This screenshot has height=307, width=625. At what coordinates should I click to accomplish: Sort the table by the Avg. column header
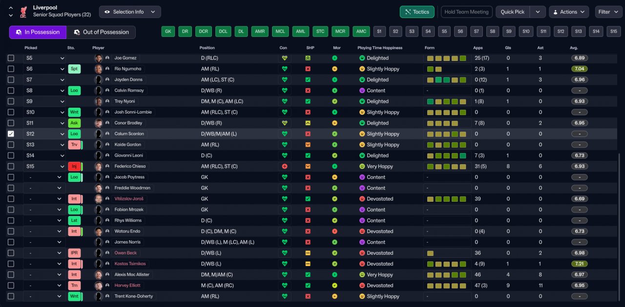click(574, 48)
